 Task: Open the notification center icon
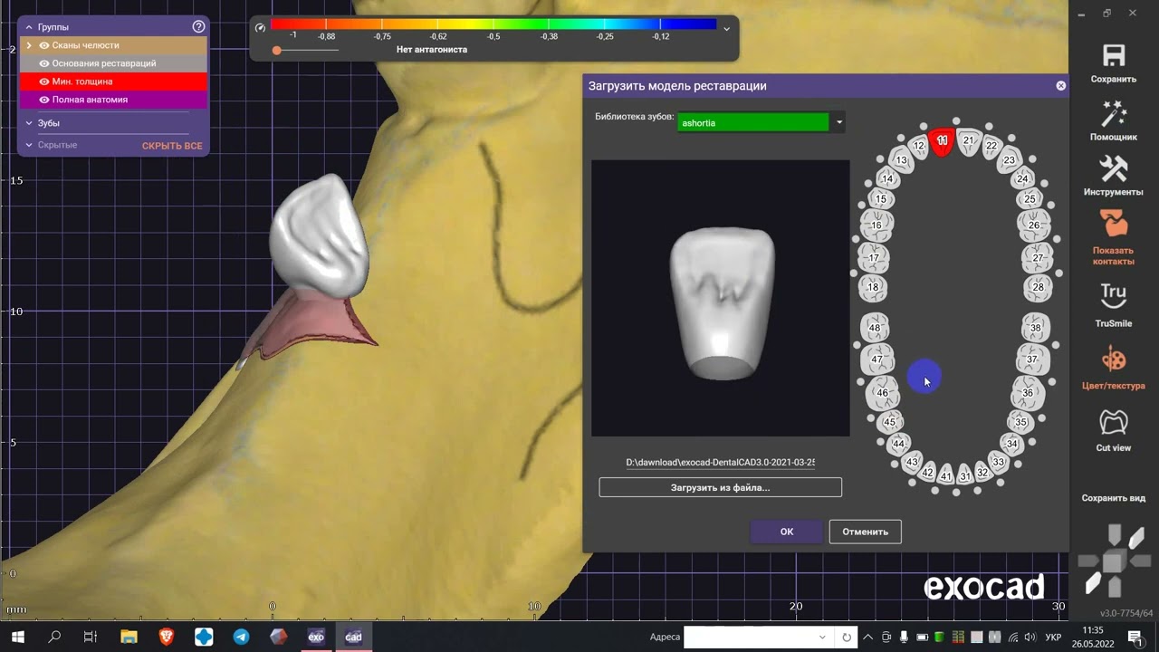pyautogui.click(x=1135, y=637)
